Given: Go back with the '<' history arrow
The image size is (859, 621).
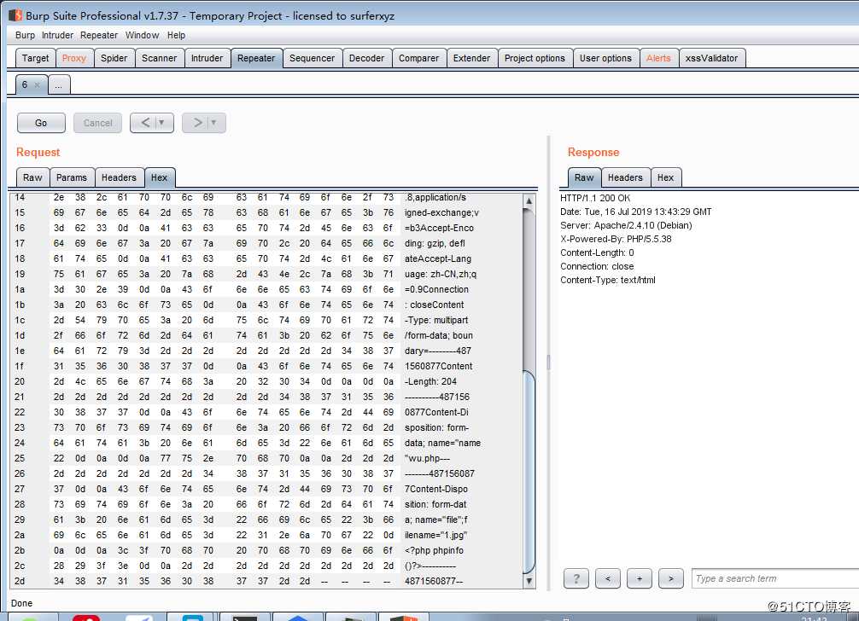Looking at the screenshot, I should [x=144, y=123].
